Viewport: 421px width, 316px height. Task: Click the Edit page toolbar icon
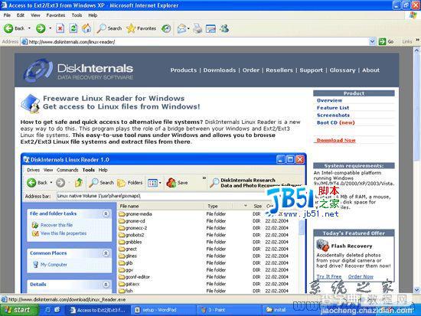tap(210, 28)
